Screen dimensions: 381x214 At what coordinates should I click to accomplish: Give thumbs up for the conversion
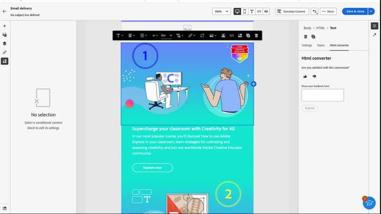[x=305, y=76]
